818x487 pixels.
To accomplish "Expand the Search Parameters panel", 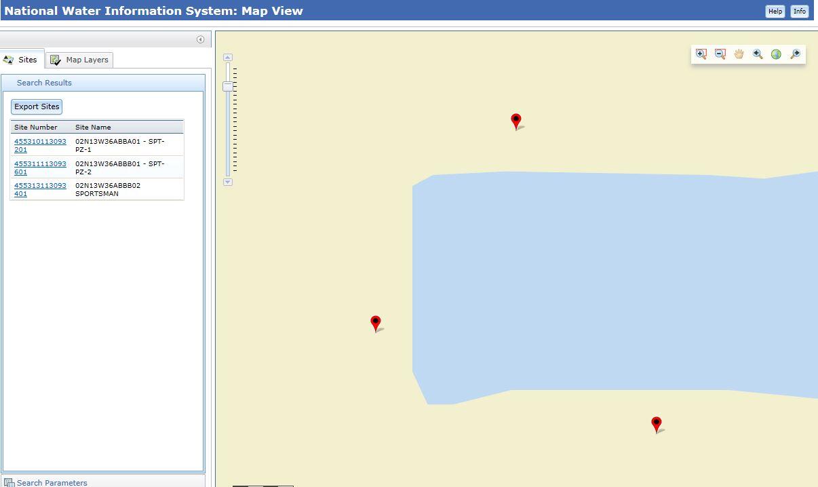I will (102, 482).
